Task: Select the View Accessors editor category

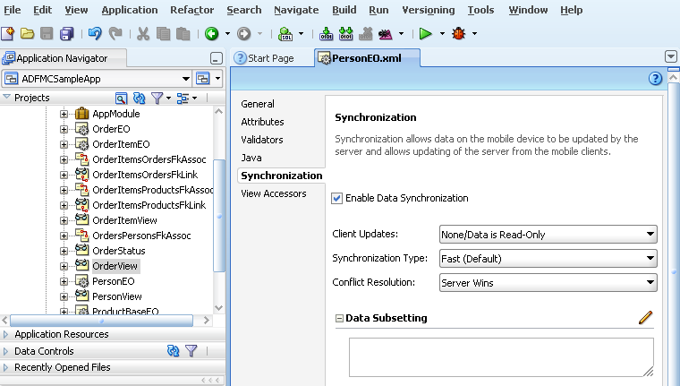Action: tap(274, 193)
